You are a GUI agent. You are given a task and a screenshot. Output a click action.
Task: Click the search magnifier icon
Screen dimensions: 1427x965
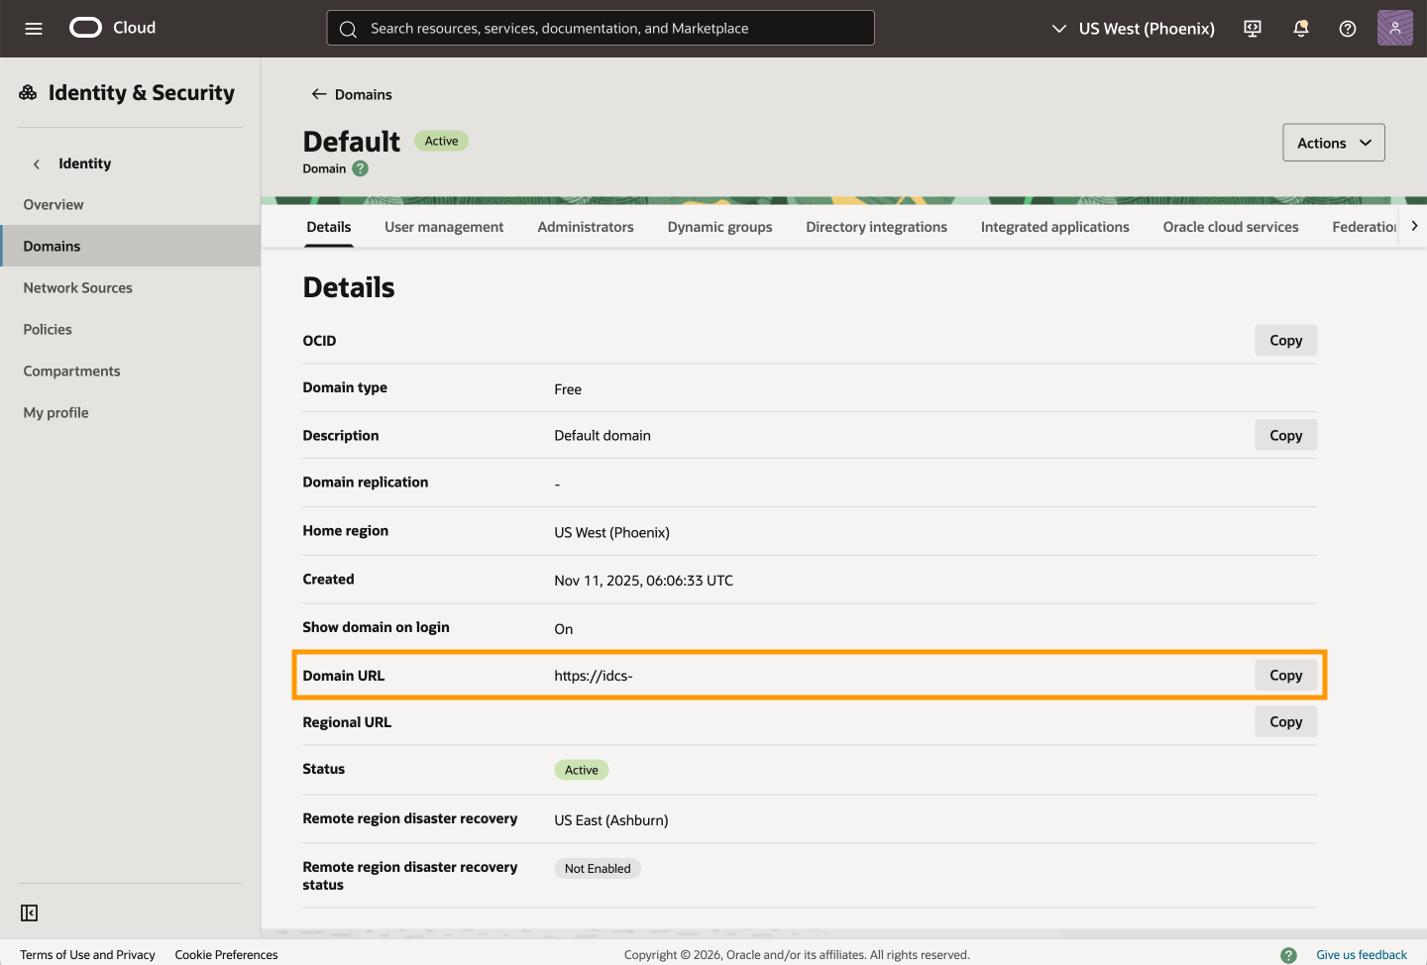pos(348,29)
